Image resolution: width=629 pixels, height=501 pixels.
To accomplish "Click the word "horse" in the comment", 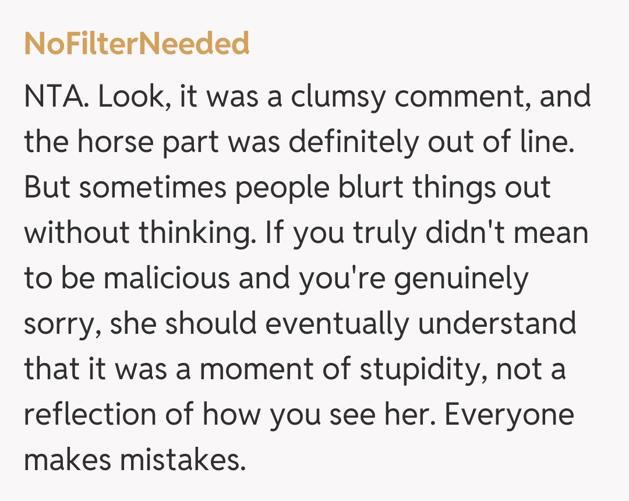I will coord(119,143).
